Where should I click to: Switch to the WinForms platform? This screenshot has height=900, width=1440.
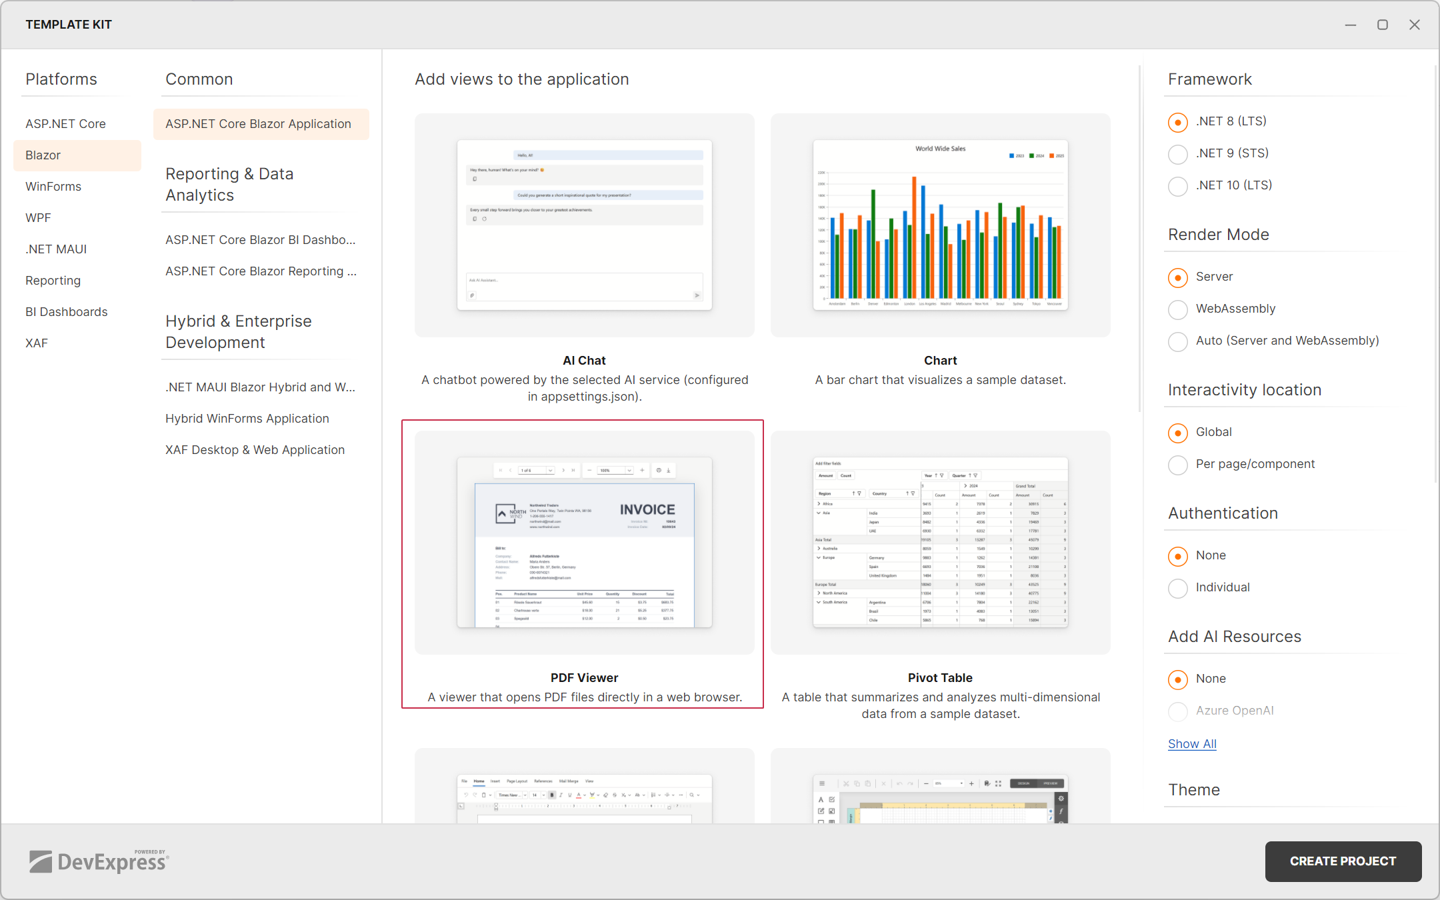[53, 186]
